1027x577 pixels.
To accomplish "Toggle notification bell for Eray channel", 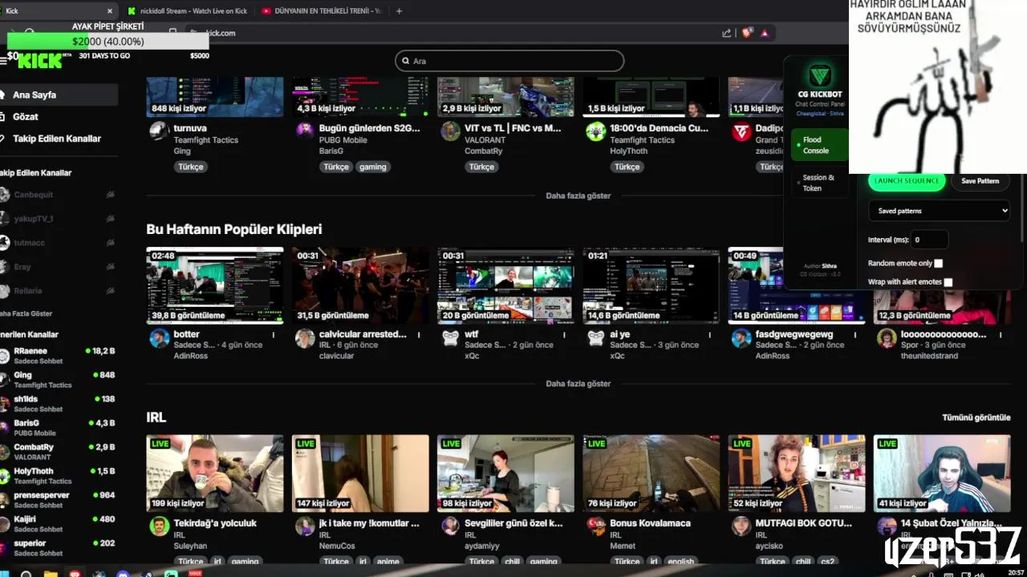I will pyautogui.click(x=110, y=267).
